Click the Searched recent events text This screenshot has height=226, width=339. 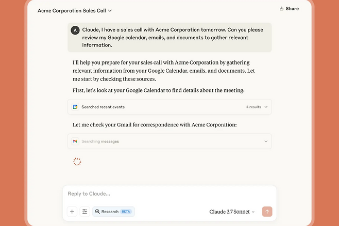tap(103, 107)
